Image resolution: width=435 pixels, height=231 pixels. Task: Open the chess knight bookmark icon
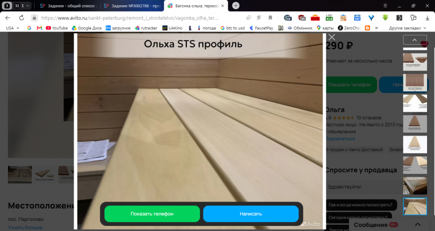coord(190,28)
